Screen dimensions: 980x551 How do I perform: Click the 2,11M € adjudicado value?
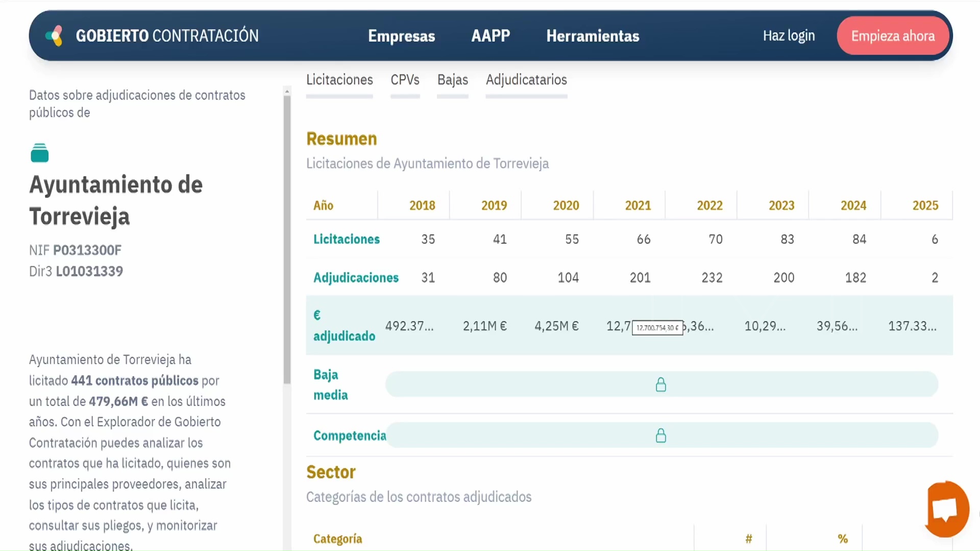coord(485,326)
